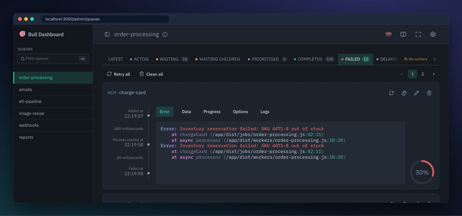Clean all failed jobs
462x216 pixels.
click(x=151, y=74)
